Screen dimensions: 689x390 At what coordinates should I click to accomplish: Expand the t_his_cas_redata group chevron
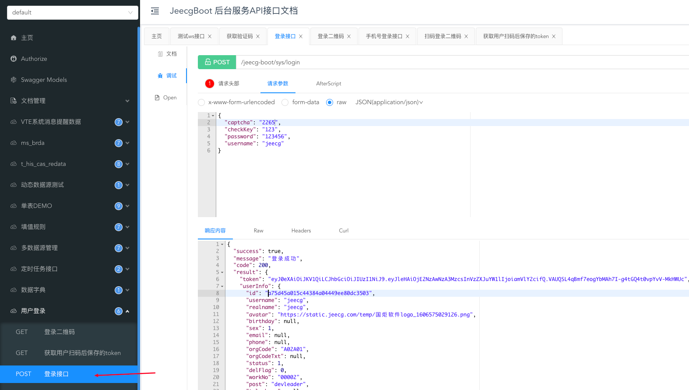tap(127, 164)
